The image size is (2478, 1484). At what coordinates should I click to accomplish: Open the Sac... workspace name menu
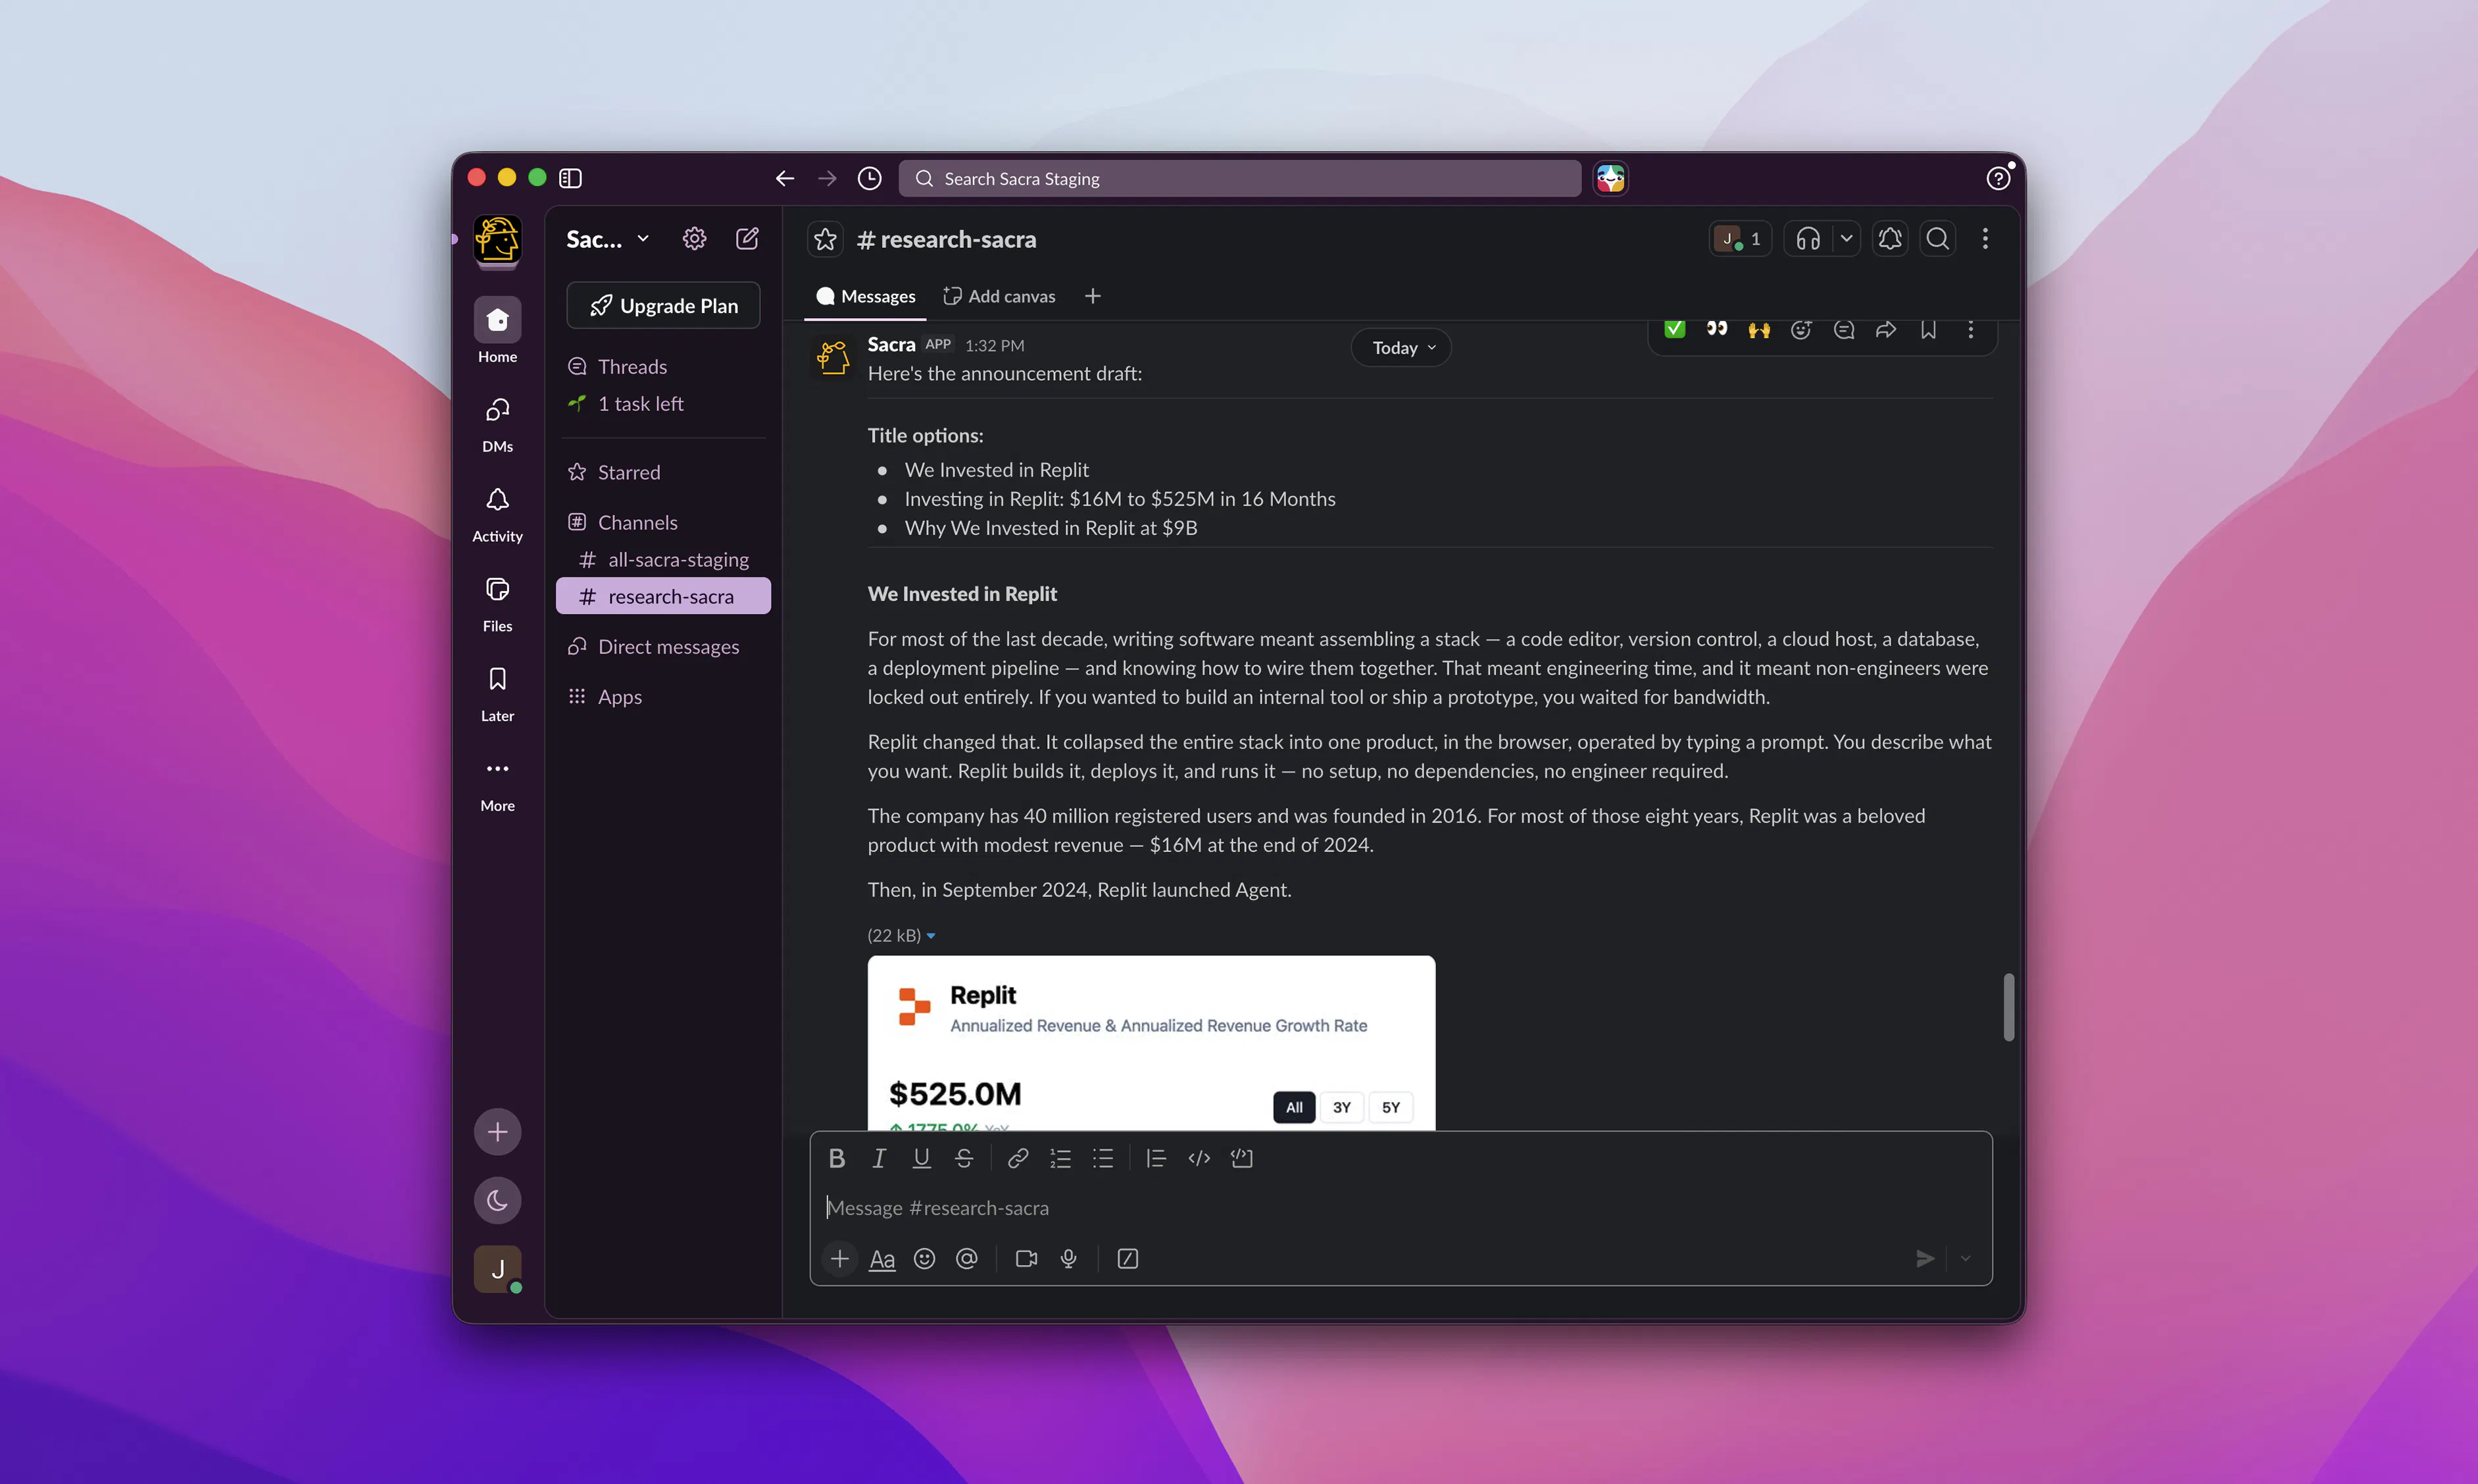click(607, 239)
